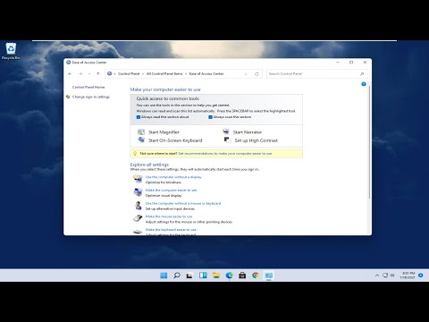Open Change sign-in settings link

(91, 97)
